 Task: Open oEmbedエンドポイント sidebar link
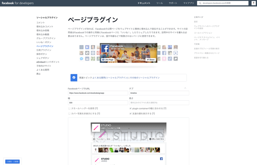pyautogui.click(x=48, y=62)
